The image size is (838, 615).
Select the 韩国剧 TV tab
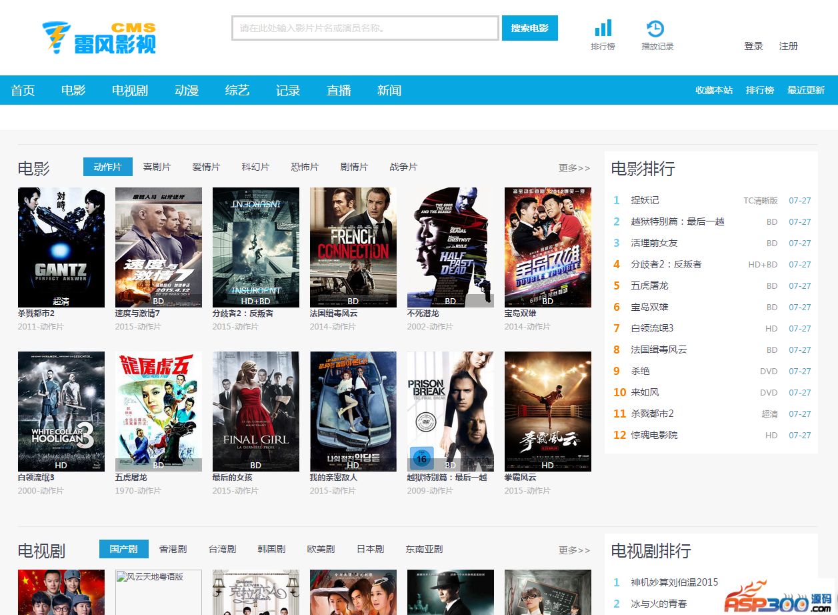tap(271, 549)
